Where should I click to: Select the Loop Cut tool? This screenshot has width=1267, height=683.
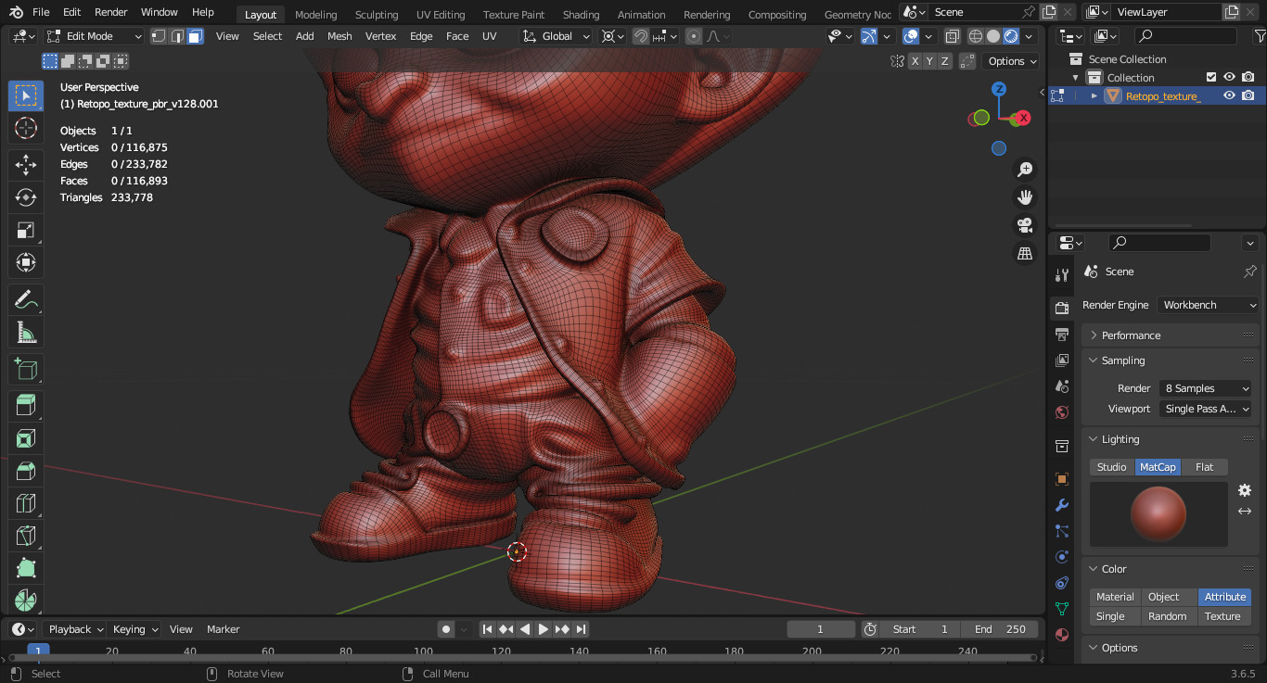pos(26,502)
